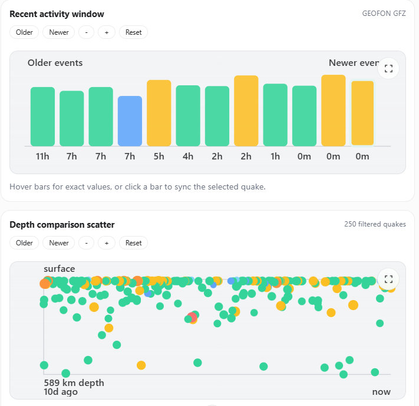Zoom in with plus in Recent activity window
The height and width of the screenshot is (406, 419).
click(107, 32)
